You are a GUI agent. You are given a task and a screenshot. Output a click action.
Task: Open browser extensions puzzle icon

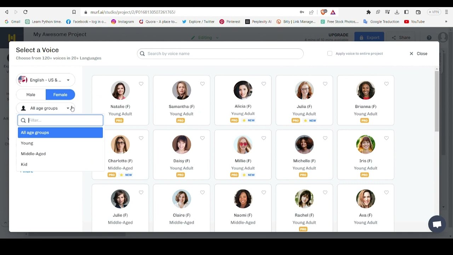[x=368, y=12]
